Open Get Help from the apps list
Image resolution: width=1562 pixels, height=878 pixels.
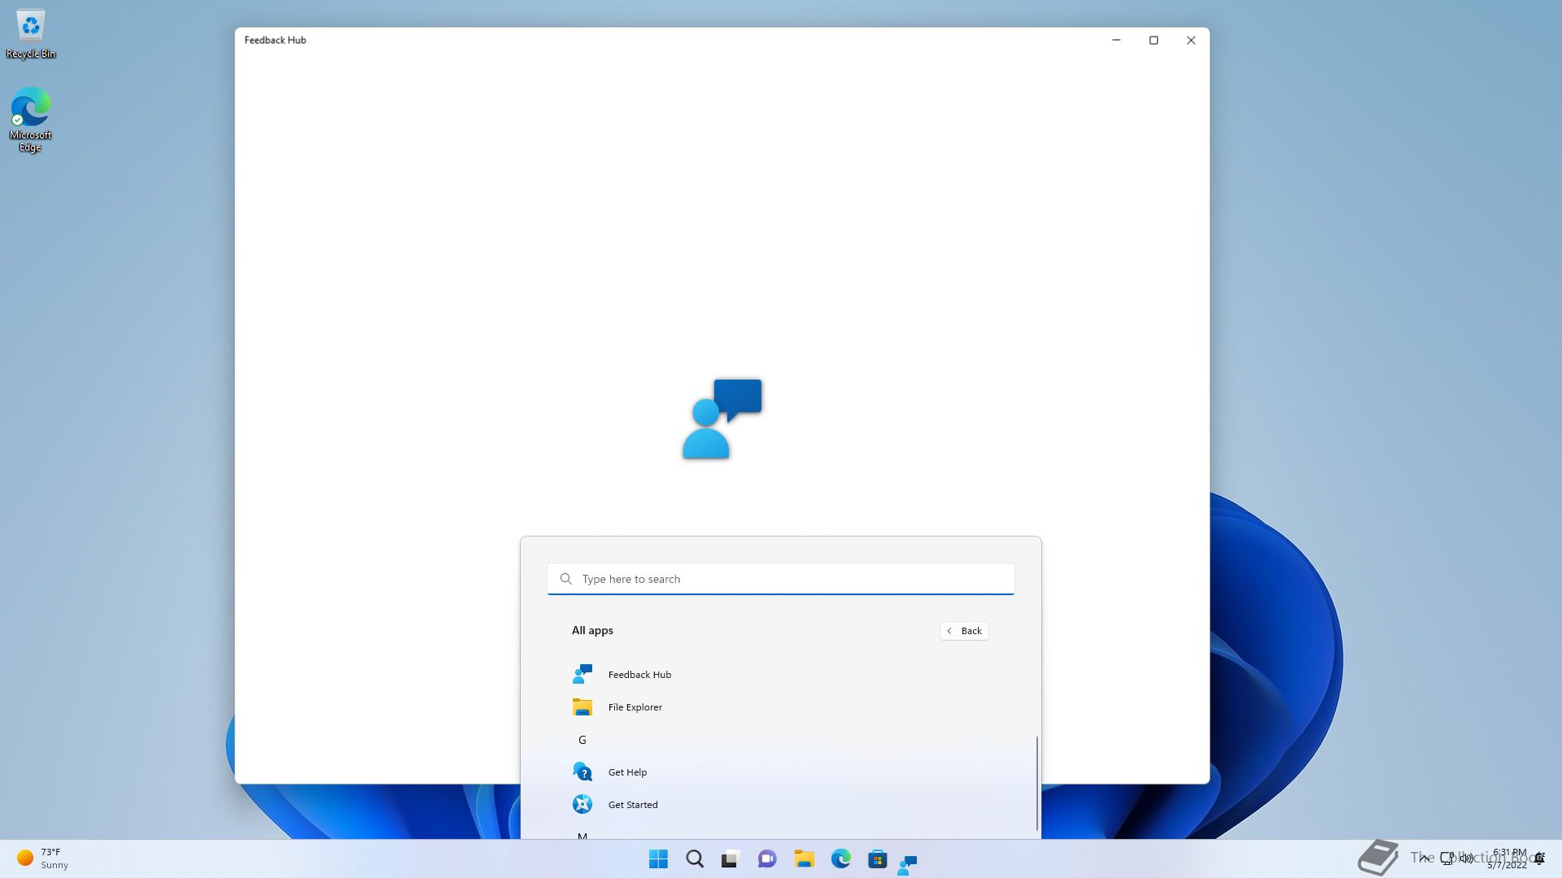click(780, 772)
